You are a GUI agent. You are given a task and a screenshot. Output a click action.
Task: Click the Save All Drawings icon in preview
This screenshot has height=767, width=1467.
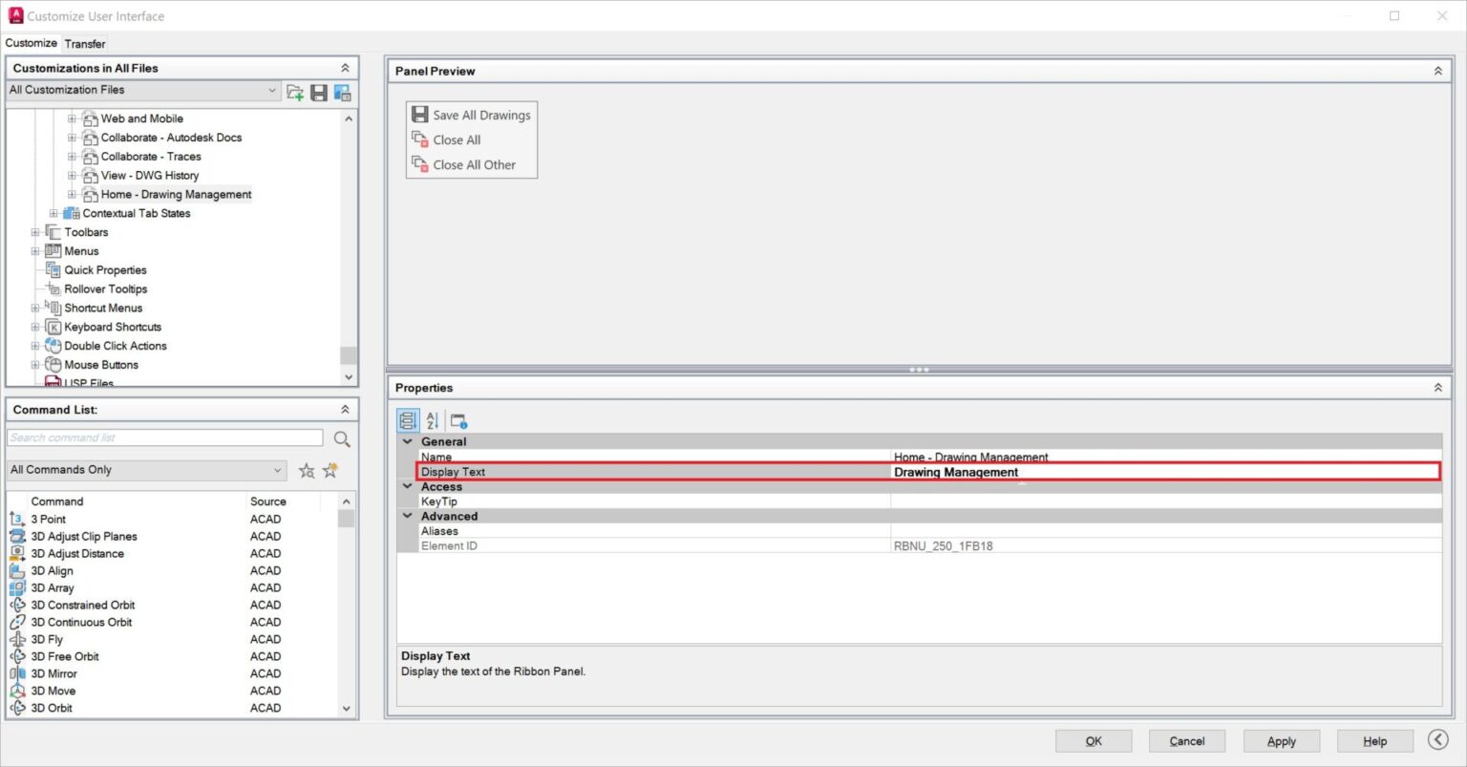point(419,115)
